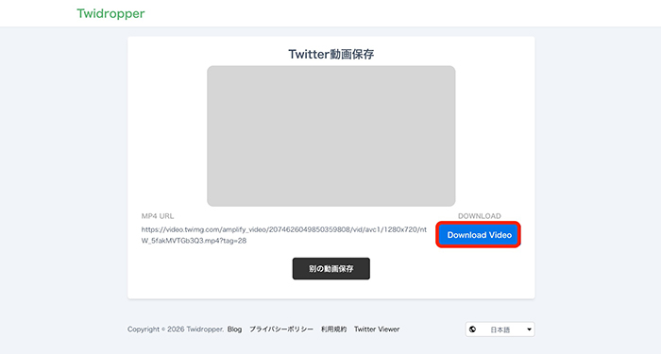Click the Copyright 2026 Twidropper text
The height and width of the screenshot is (354, 661).
[176, 329]
